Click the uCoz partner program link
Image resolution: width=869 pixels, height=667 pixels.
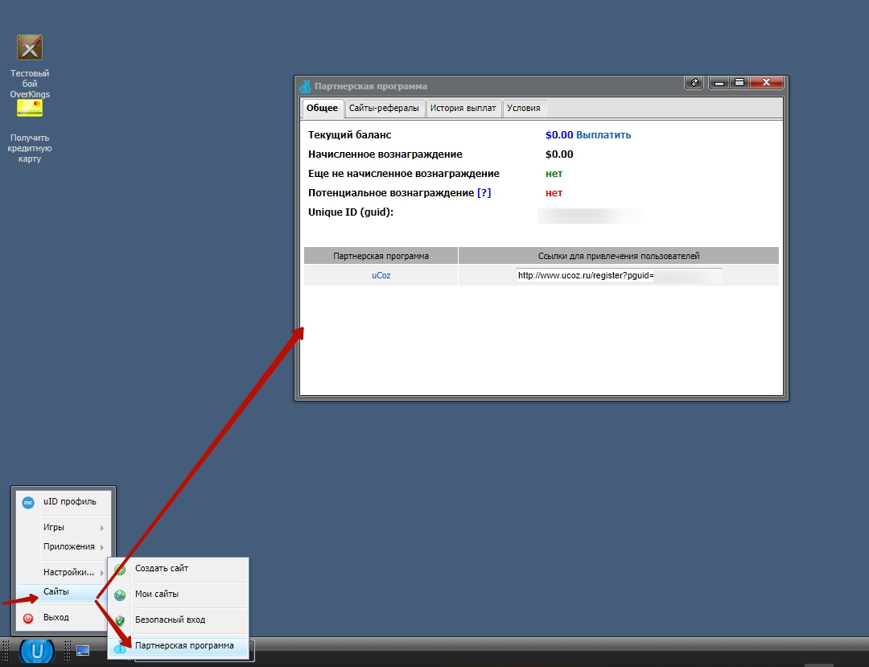(x=381, y=275)
